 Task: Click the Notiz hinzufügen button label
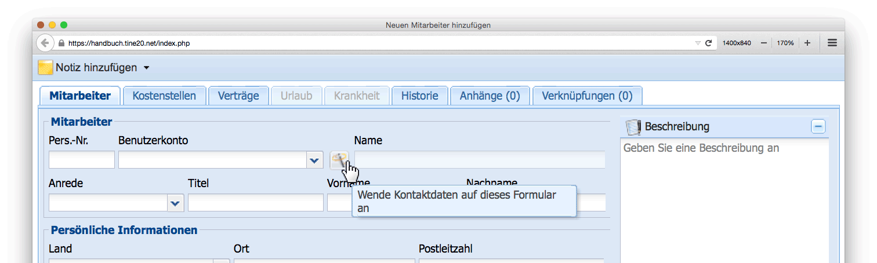point(96,68)
